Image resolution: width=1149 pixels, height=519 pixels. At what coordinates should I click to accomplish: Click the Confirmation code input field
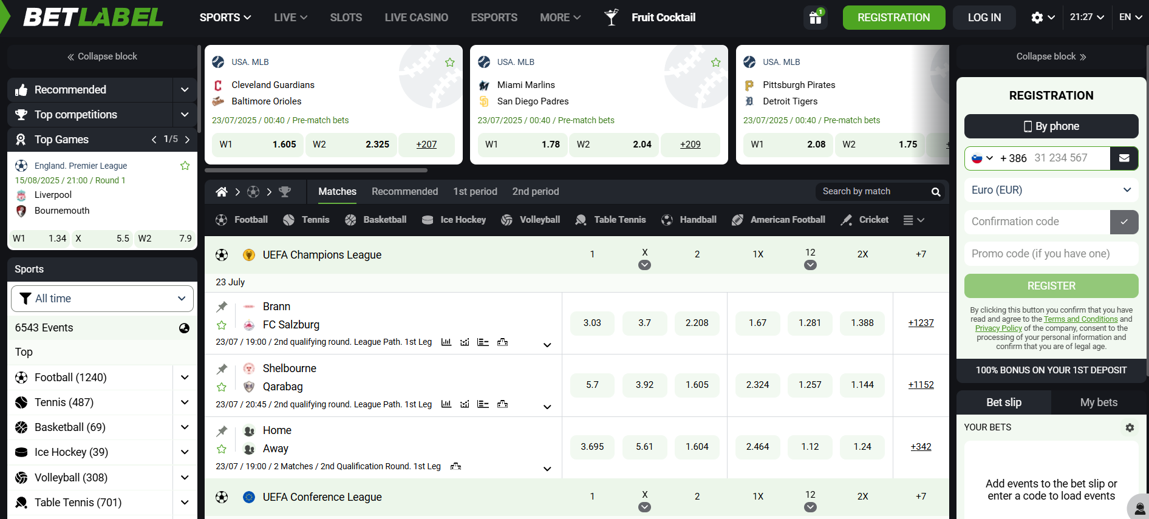pos(1037,222)
